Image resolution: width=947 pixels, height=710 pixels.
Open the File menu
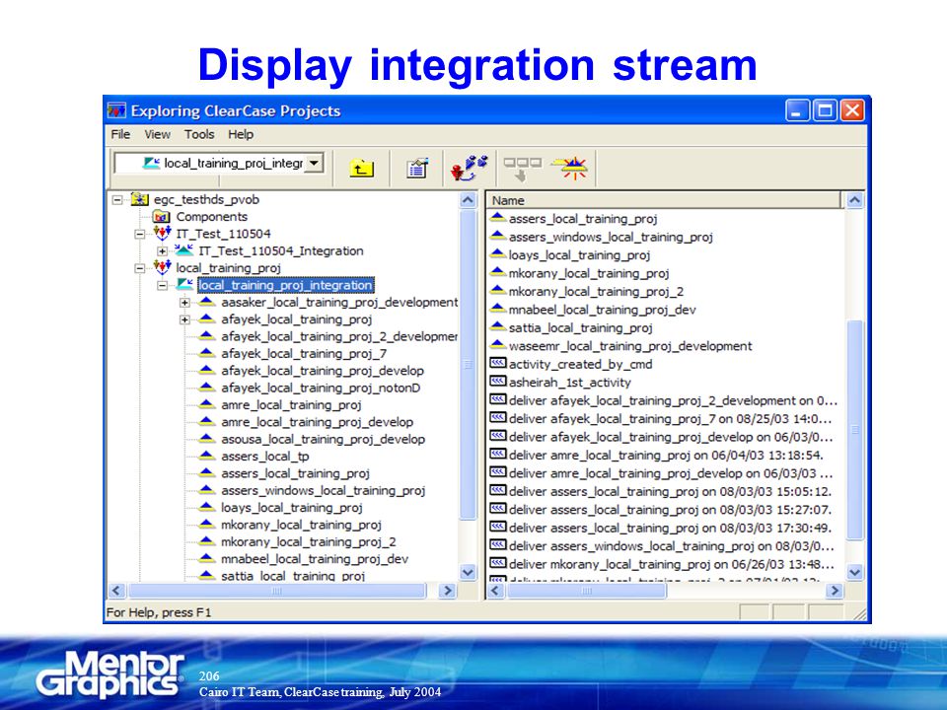click(x=120, y=135)
